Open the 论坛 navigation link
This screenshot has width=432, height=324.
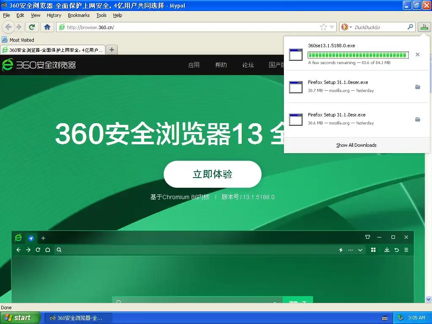click(248, 65)
